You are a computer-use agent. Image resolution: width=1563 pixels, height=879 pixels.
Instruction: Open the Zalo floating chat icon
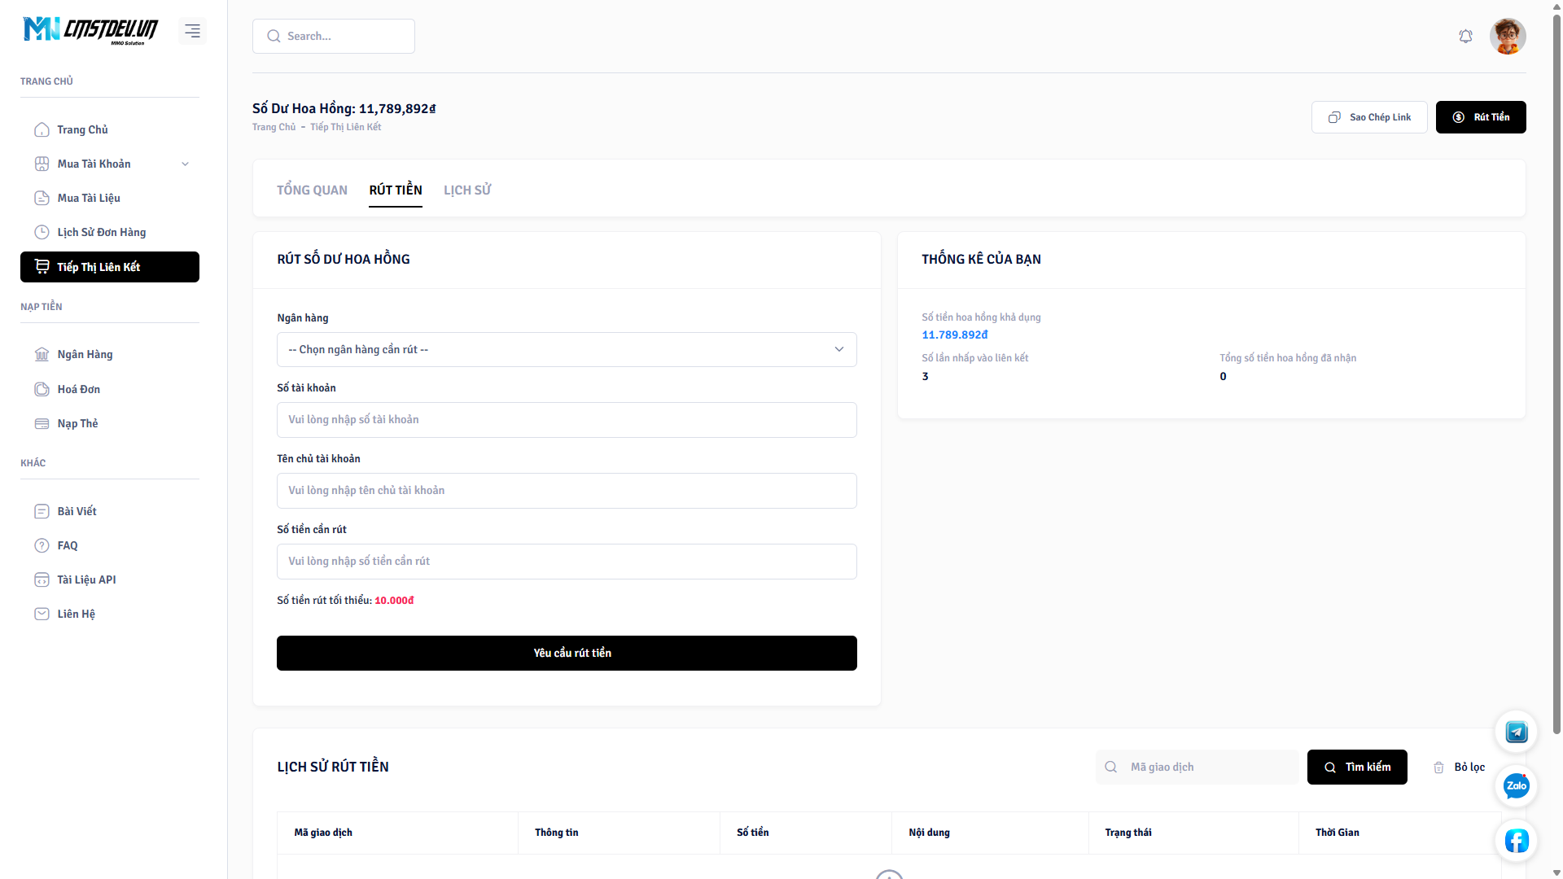[1516, 786]
